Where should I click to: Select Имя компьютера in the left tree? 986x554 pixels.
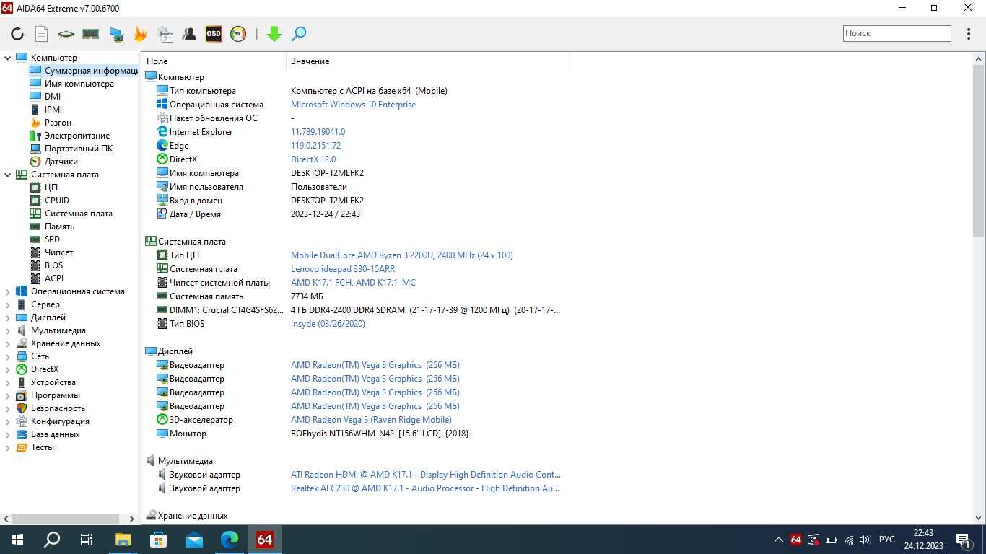[71, 84]
